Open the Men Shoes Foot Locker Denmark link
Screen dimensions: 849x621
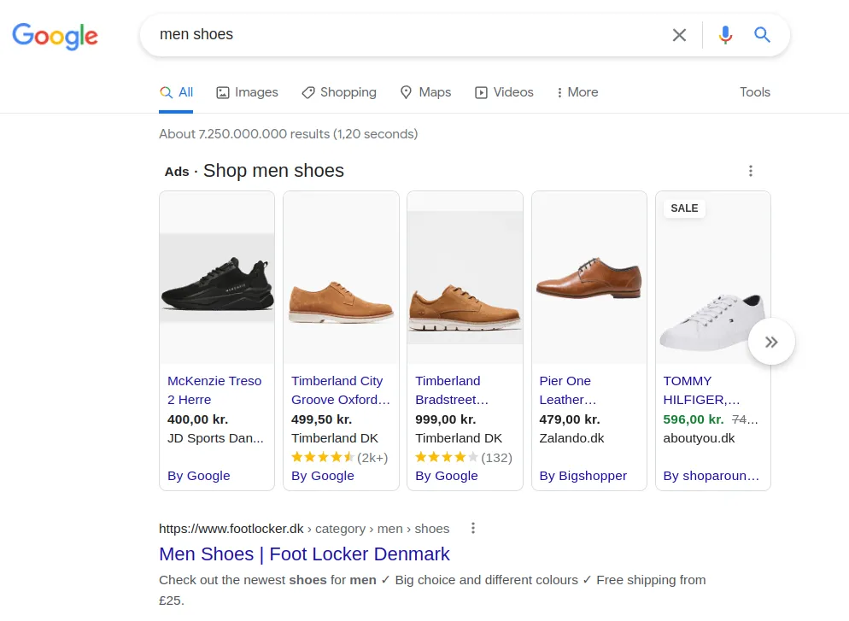click(x=304, y=554)
